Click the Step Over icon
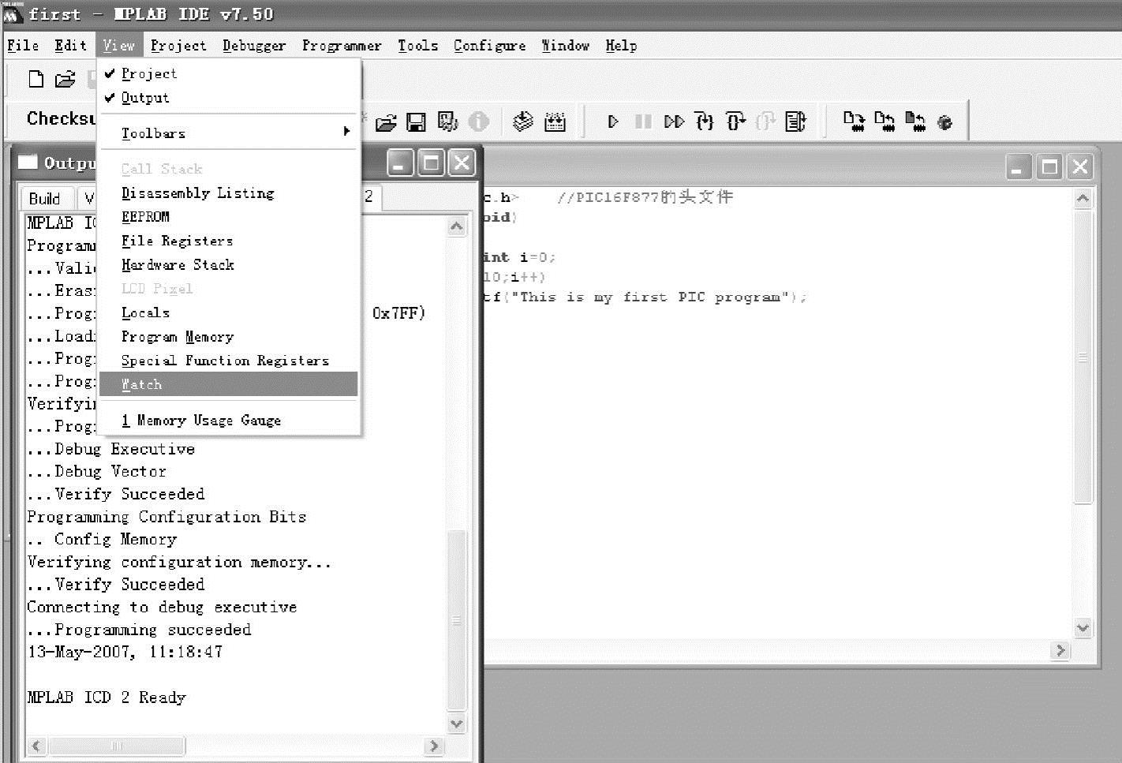 [x=735, y=122]
